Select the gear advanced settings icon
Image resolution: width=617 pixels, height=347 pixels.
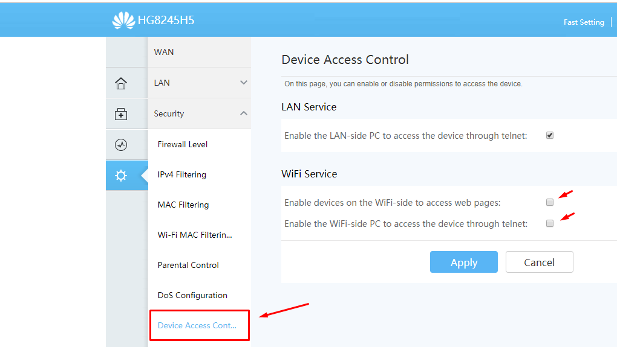point(121,176)
